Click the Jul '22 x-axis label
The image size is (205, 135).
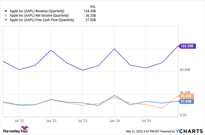point(19,121)
